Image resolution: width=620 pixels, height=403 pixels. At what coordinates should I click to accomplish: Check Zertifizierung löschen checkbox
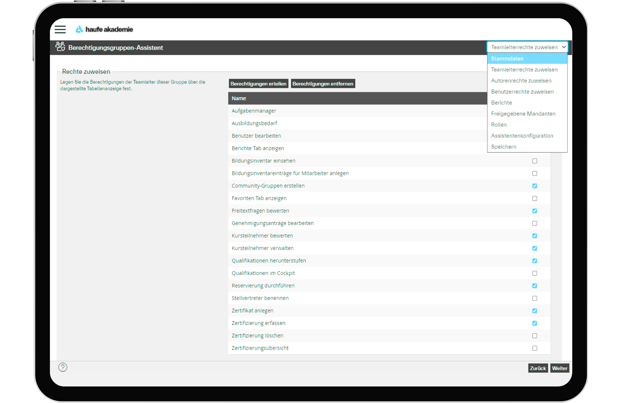point(535,336)
